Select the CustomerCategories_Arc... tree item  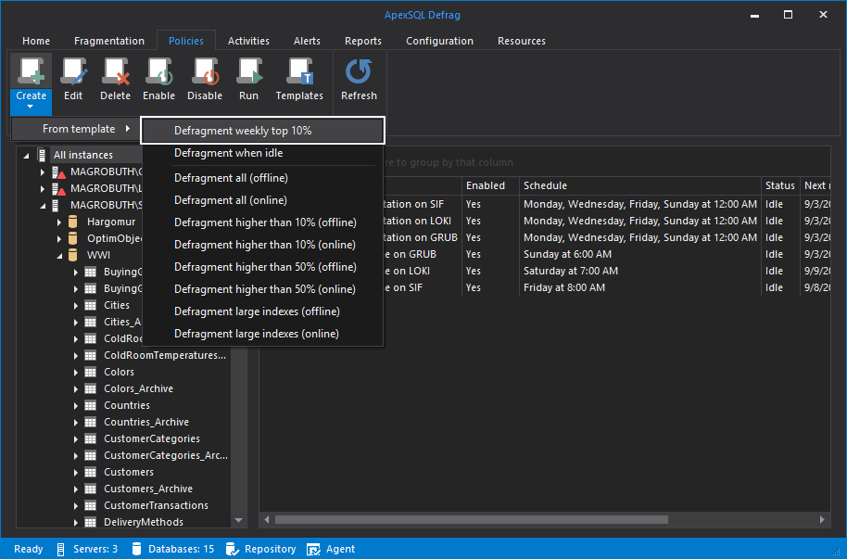coord(165,456)
